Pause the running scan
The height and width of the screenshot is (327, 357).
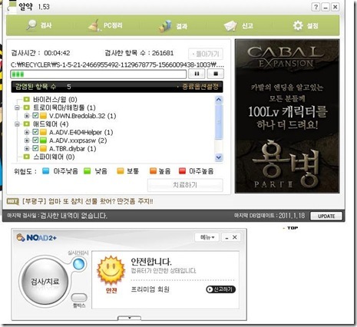pyautogui.click(x=197, y=74)
